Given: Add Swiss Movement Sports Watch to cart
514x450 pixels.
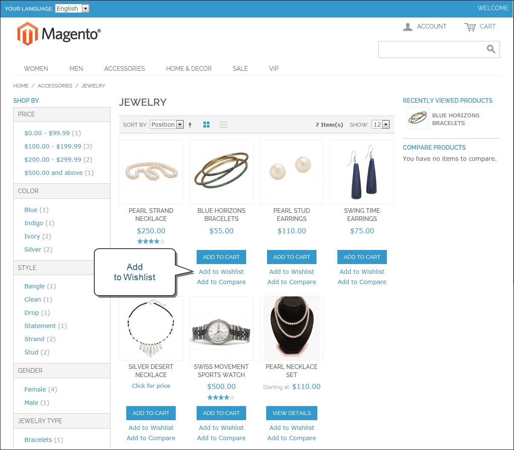Looking at the screenshot, I should pos(221,413).
